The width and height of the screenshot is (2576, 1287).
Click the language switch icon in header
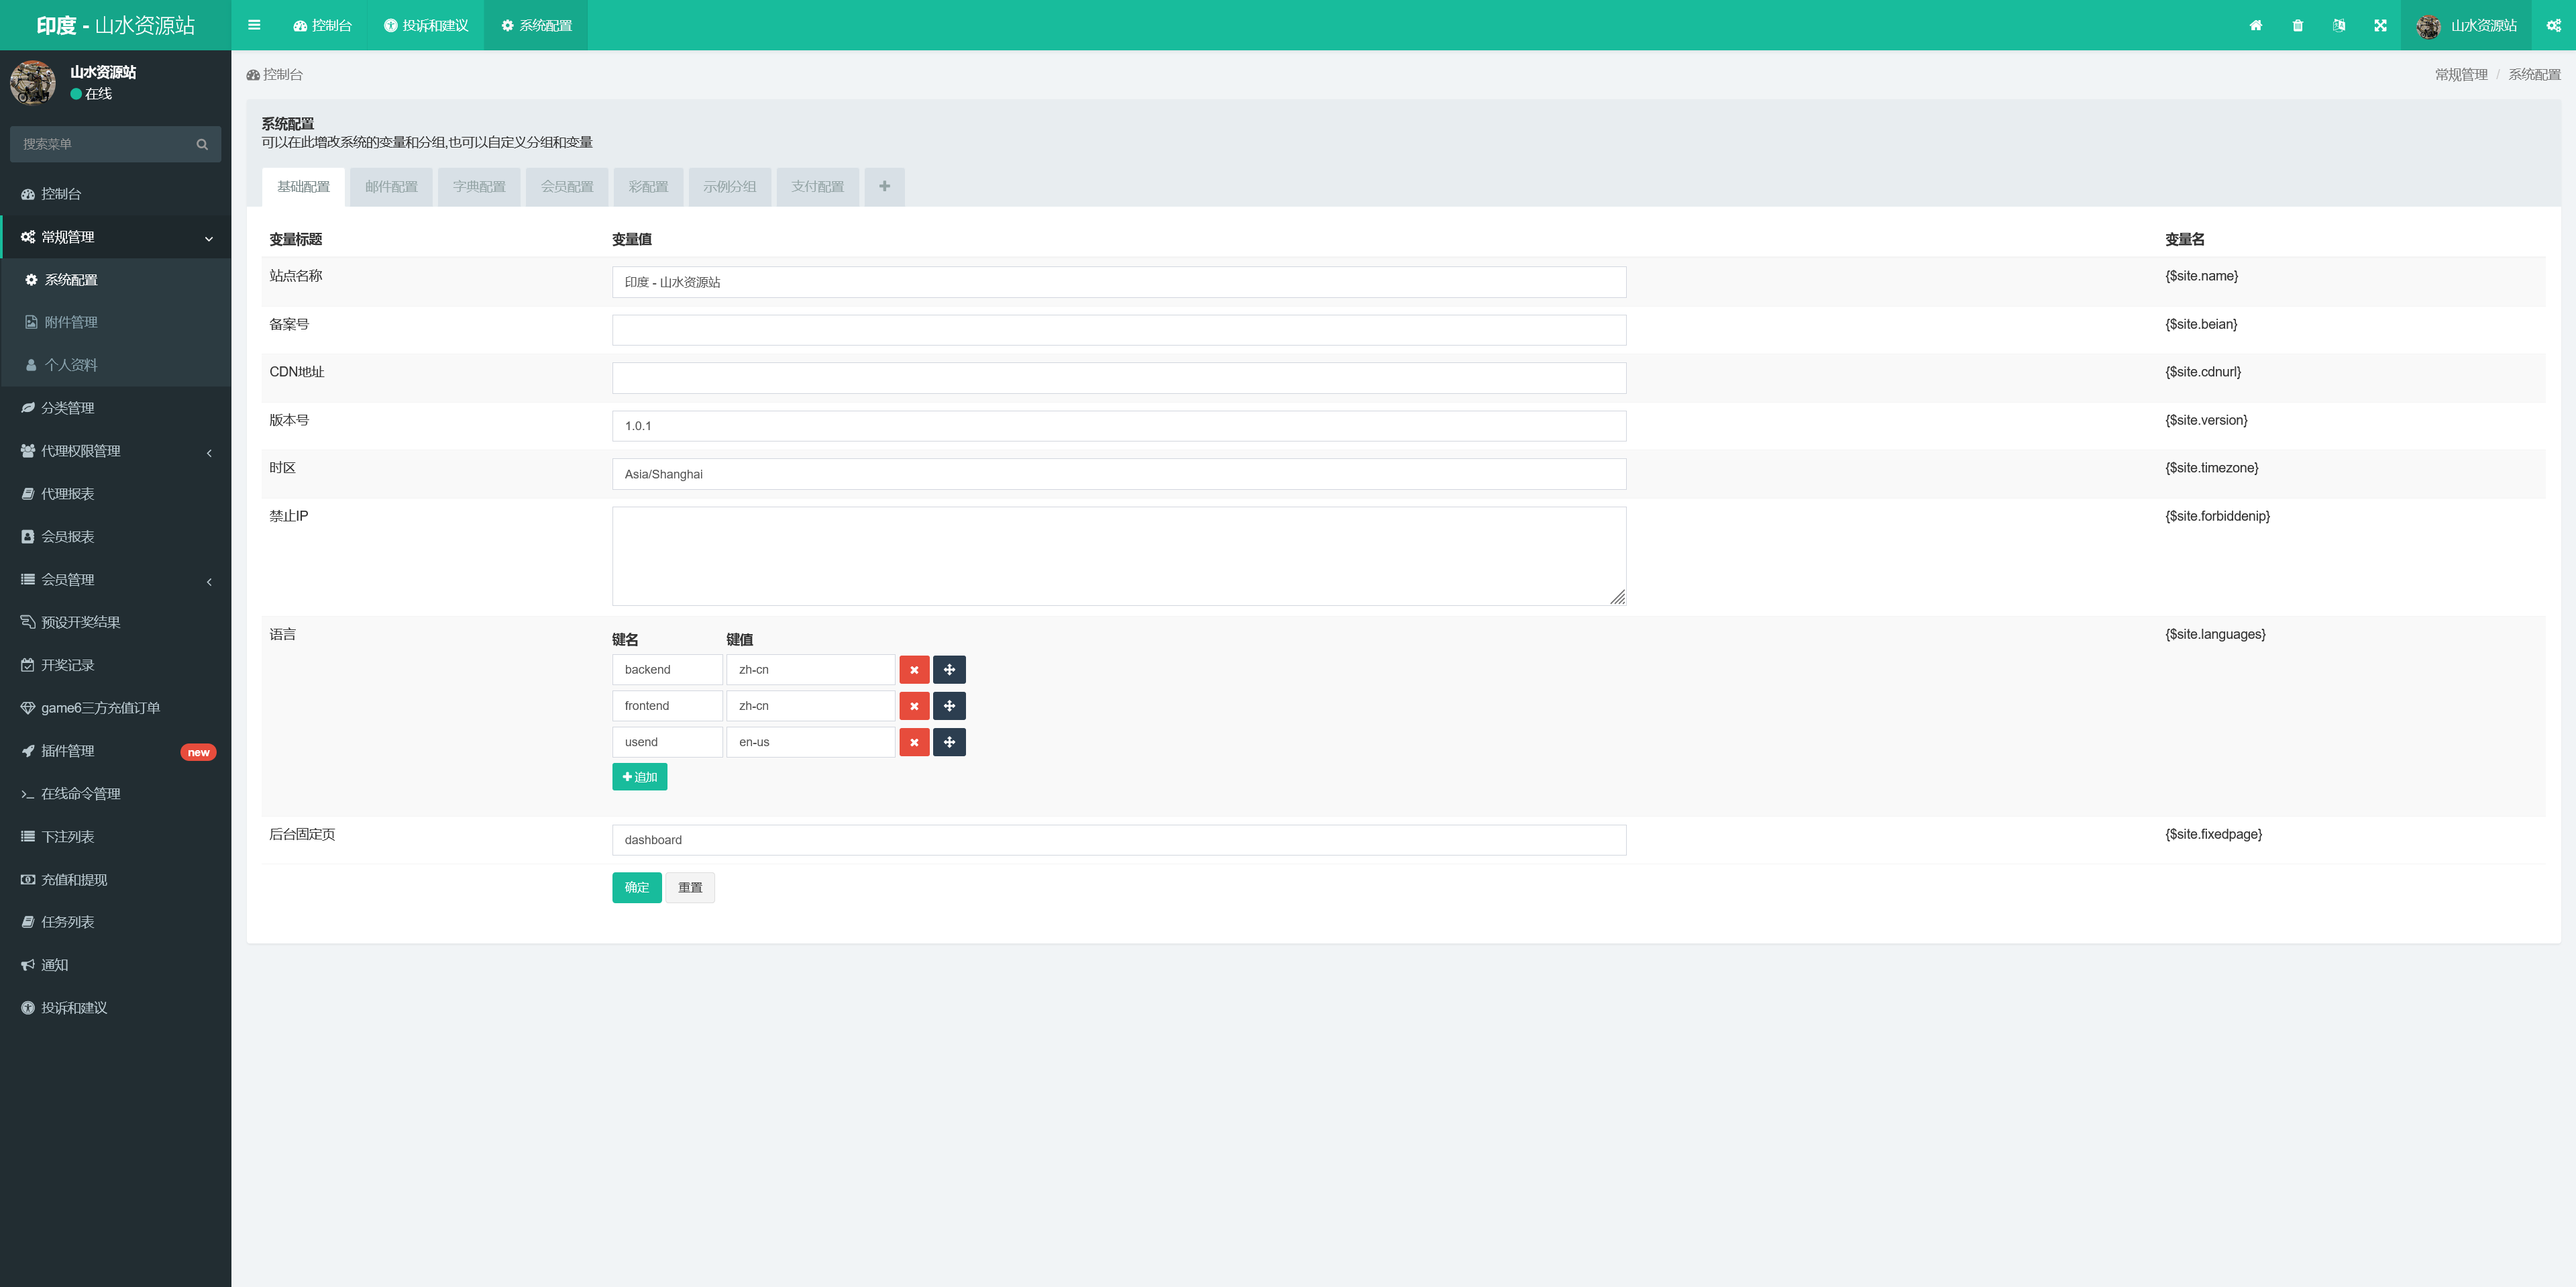pyautogui.click(x=2339, y=25)
